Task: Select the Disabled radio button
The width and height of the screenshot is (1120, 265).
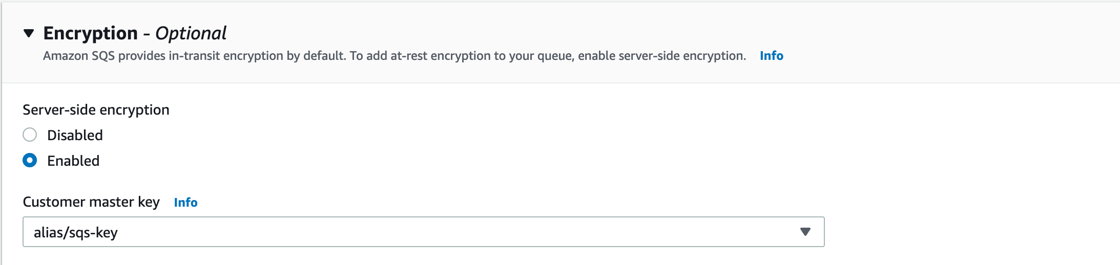Action: coord(30,135)
